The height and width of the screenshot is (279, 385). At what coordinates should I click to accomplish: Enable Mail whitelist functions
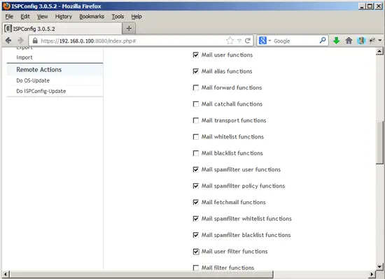point(196,136)
